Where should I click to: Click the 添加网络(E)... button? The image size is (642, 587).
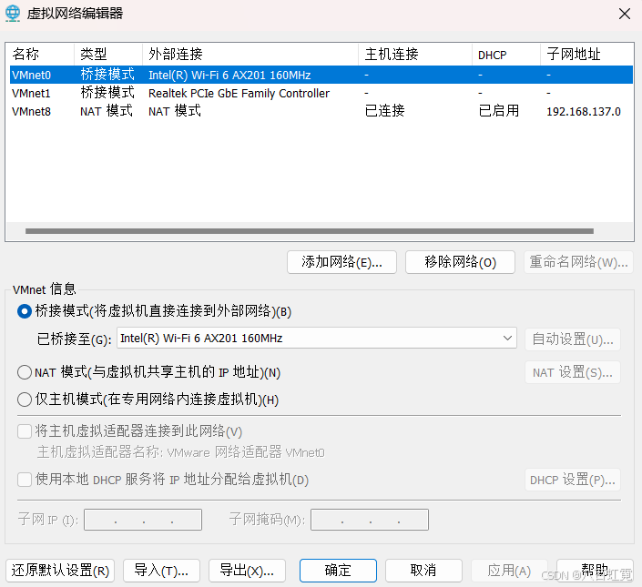[x=341, y=262]
